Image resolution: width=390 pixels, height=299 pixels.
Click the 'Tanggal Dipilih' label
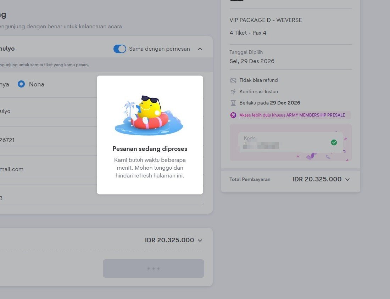246,52
